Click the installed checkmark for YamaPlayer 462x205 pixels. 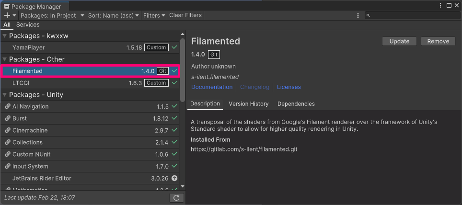click(x=174, y=47)
